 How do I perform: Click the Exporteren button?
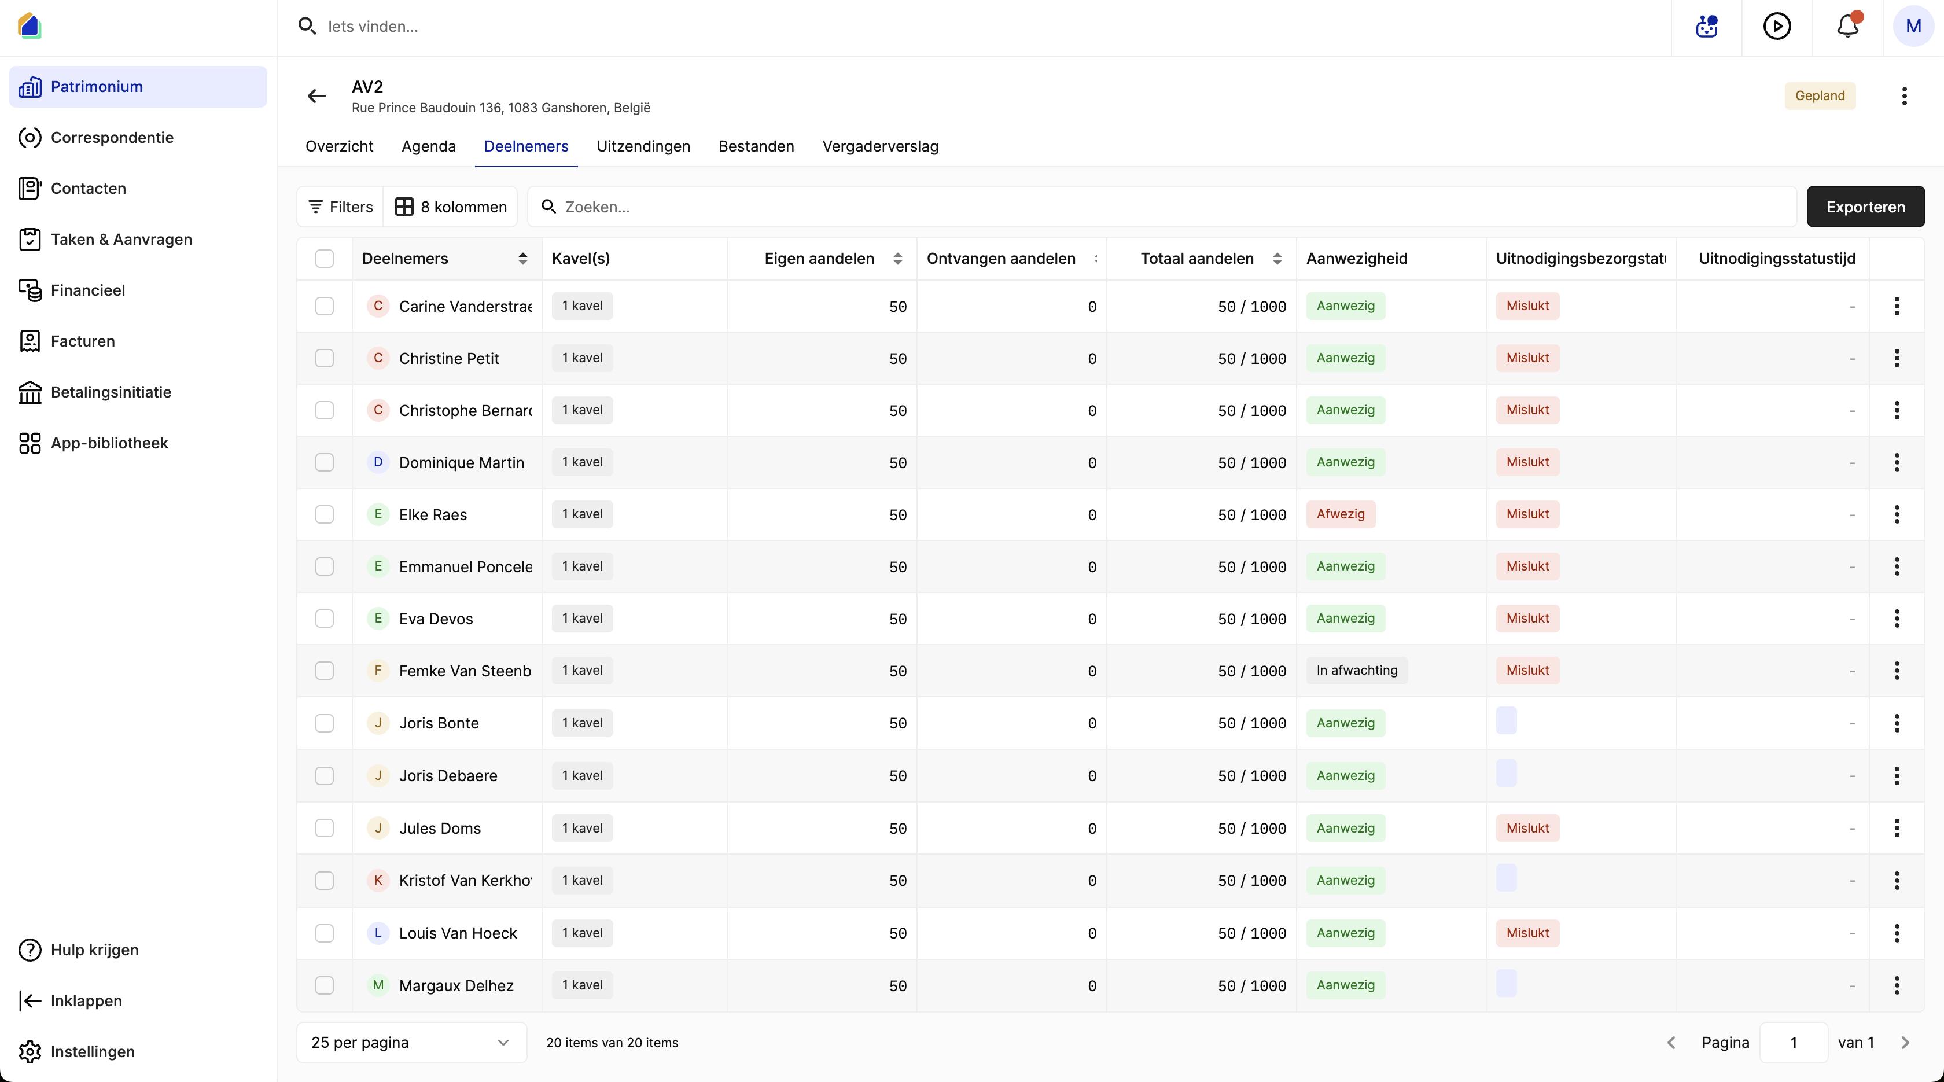point(1865,207)
